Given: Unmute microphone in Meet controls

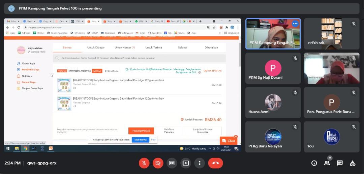Looking at the screenshot, I should 144,163.
